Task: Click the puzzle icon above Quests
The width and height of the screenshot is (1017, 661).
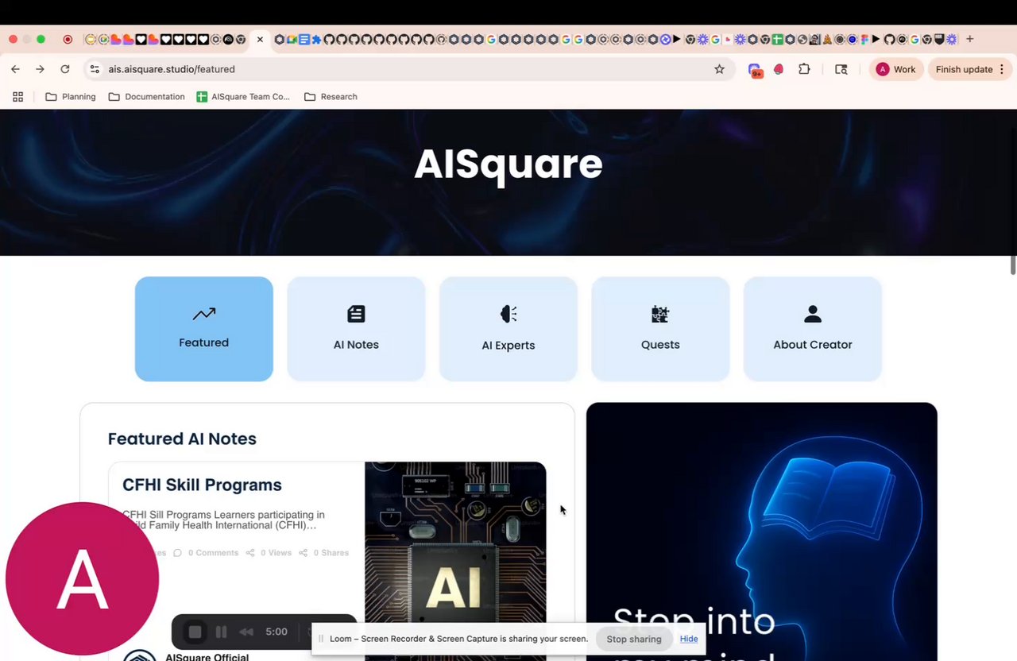Action: pyautogui.click(x=660, y=314)
